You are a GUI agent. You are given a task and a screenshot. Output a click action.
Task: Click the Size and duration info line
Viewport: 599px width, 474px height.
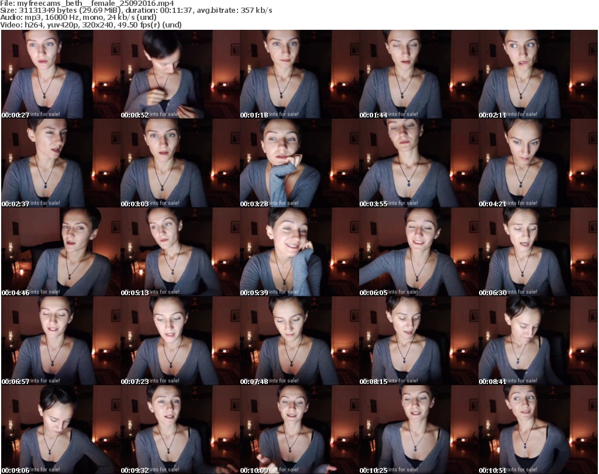(136, 11)
